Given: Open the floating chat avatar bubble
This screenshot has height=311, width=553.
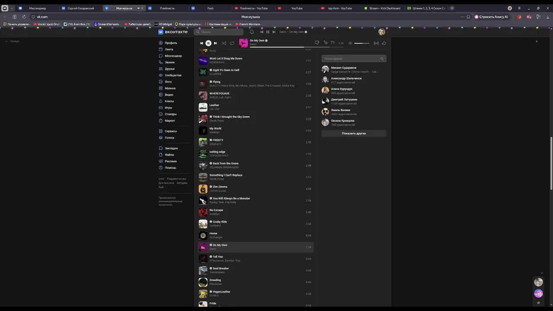Looking at the screenshot, I should pos(538,282).
